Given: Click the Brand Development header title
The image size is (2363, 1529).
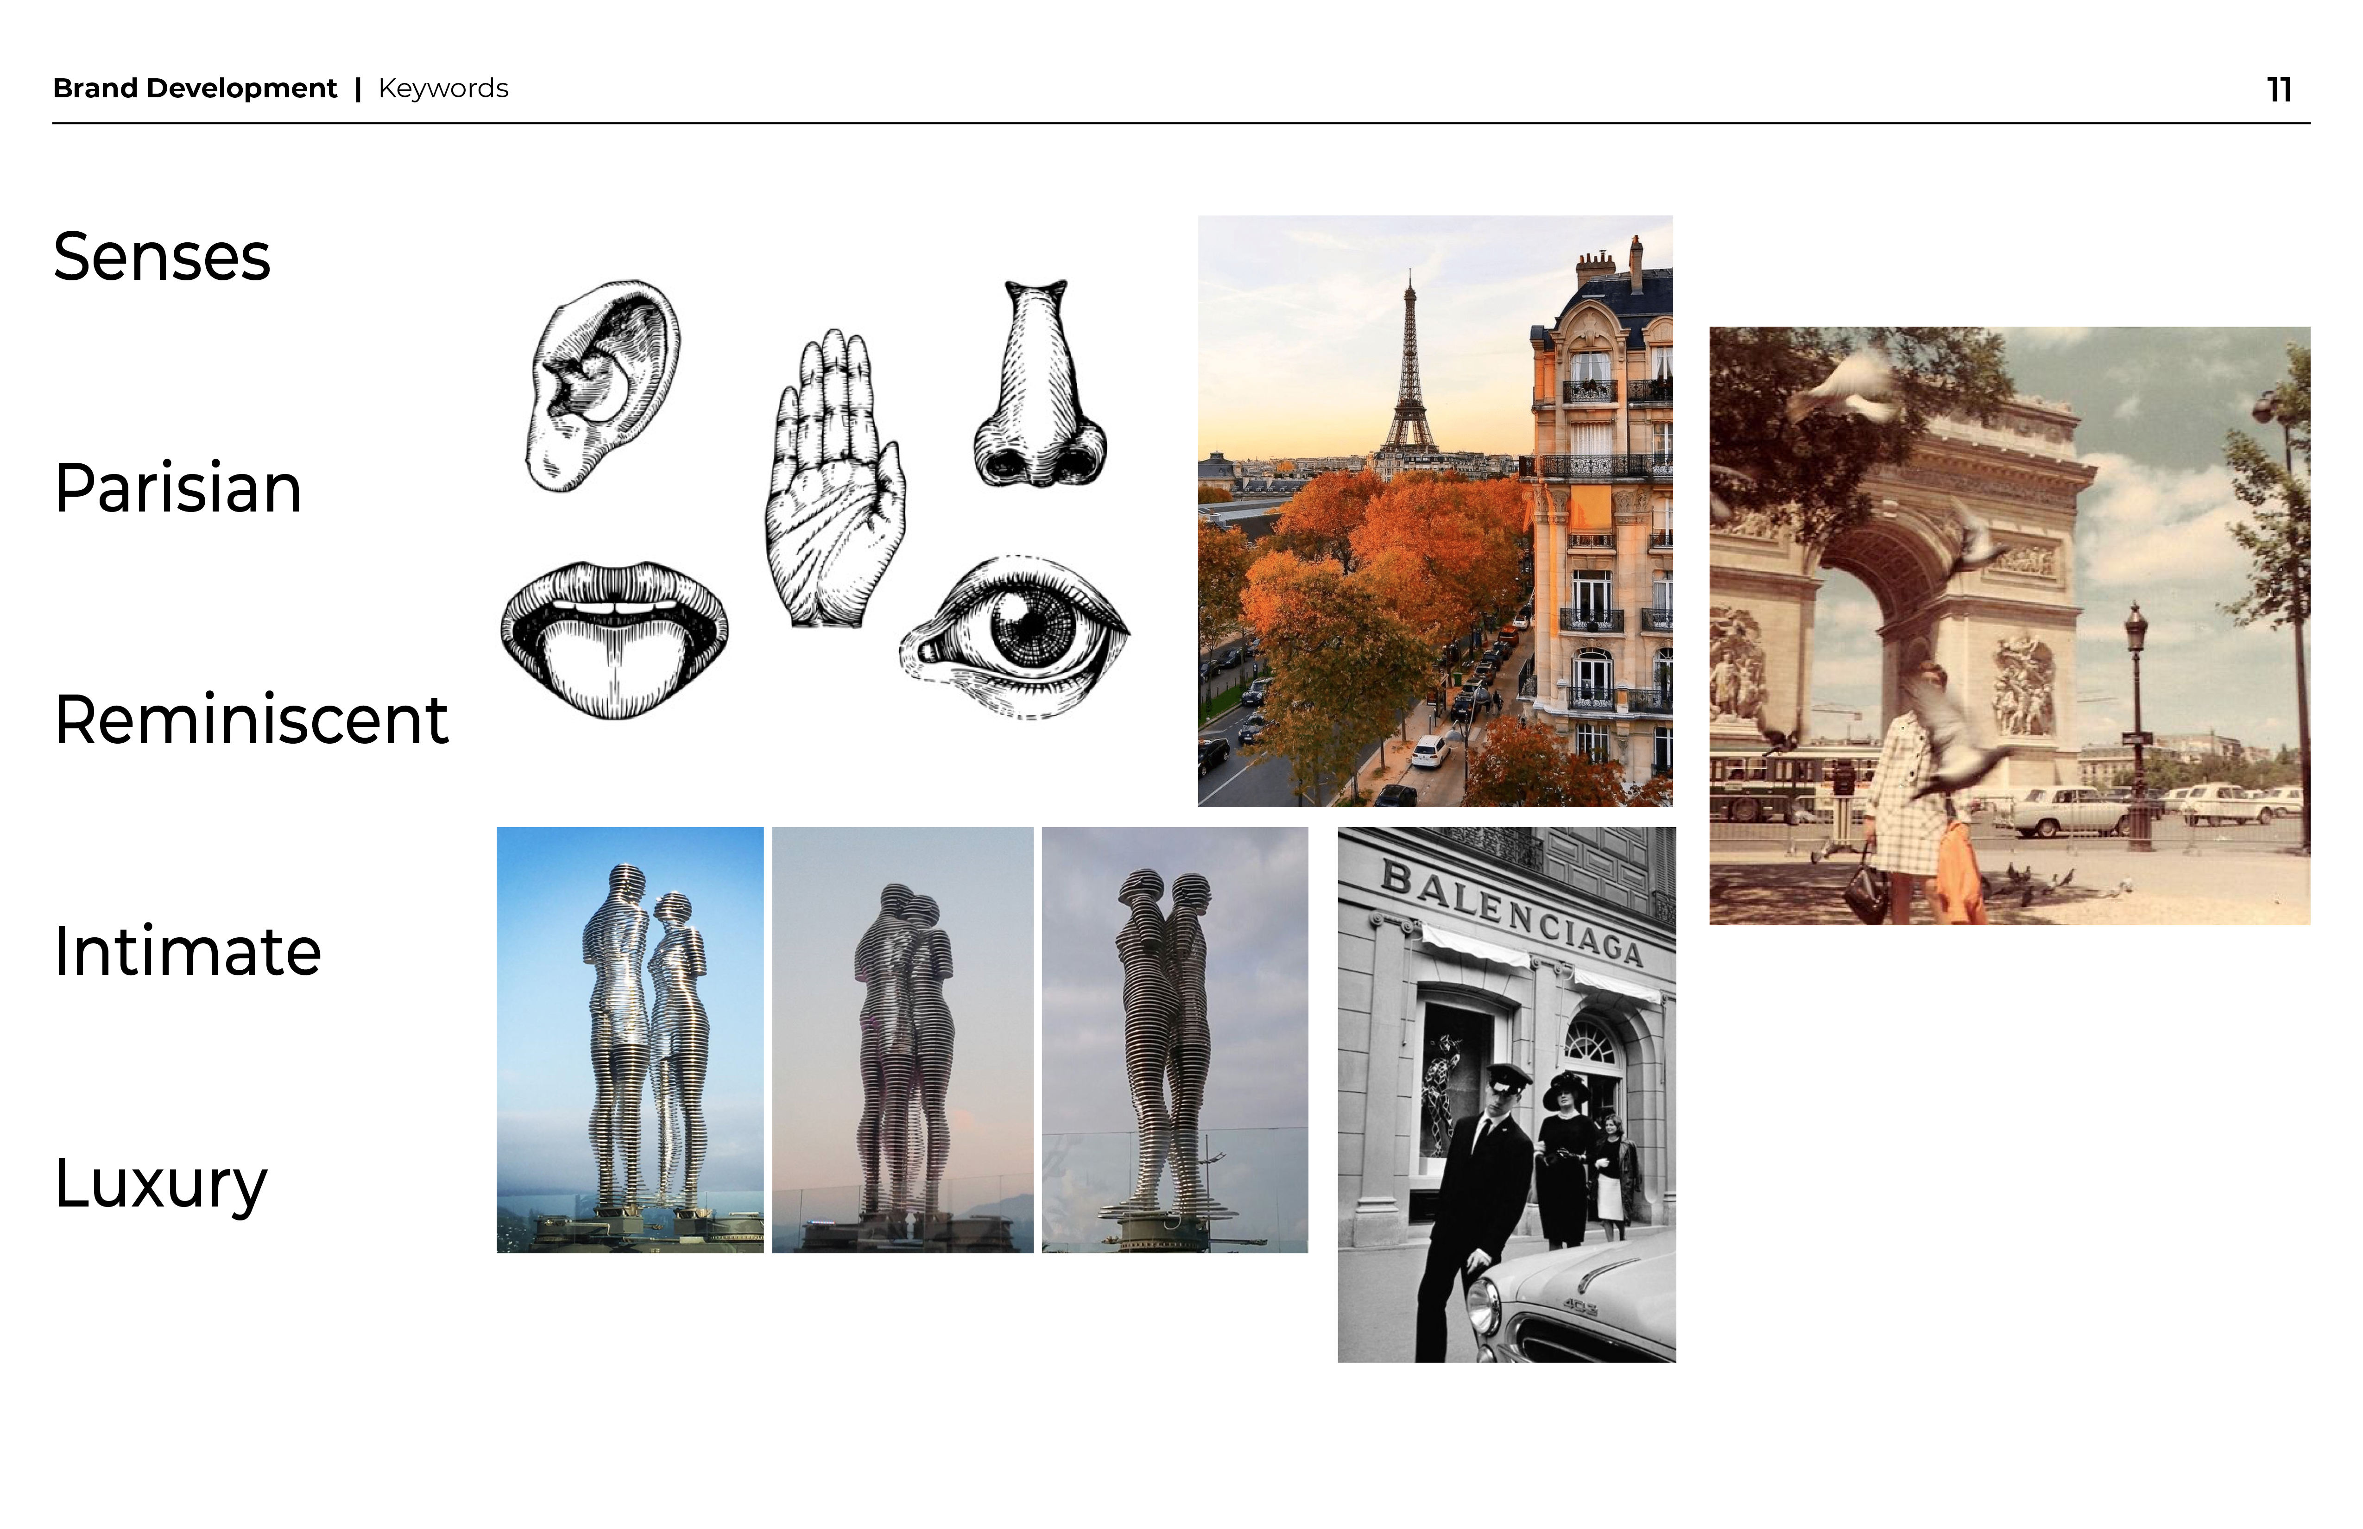Looking at the screenshot, I should coord(195,88).
